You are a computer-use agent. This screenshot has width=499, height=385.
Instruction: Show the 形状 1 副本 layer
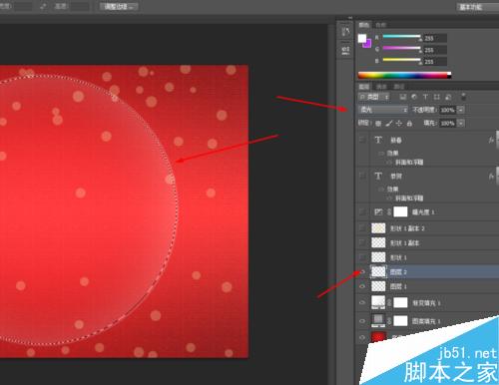tap(362, 242)
